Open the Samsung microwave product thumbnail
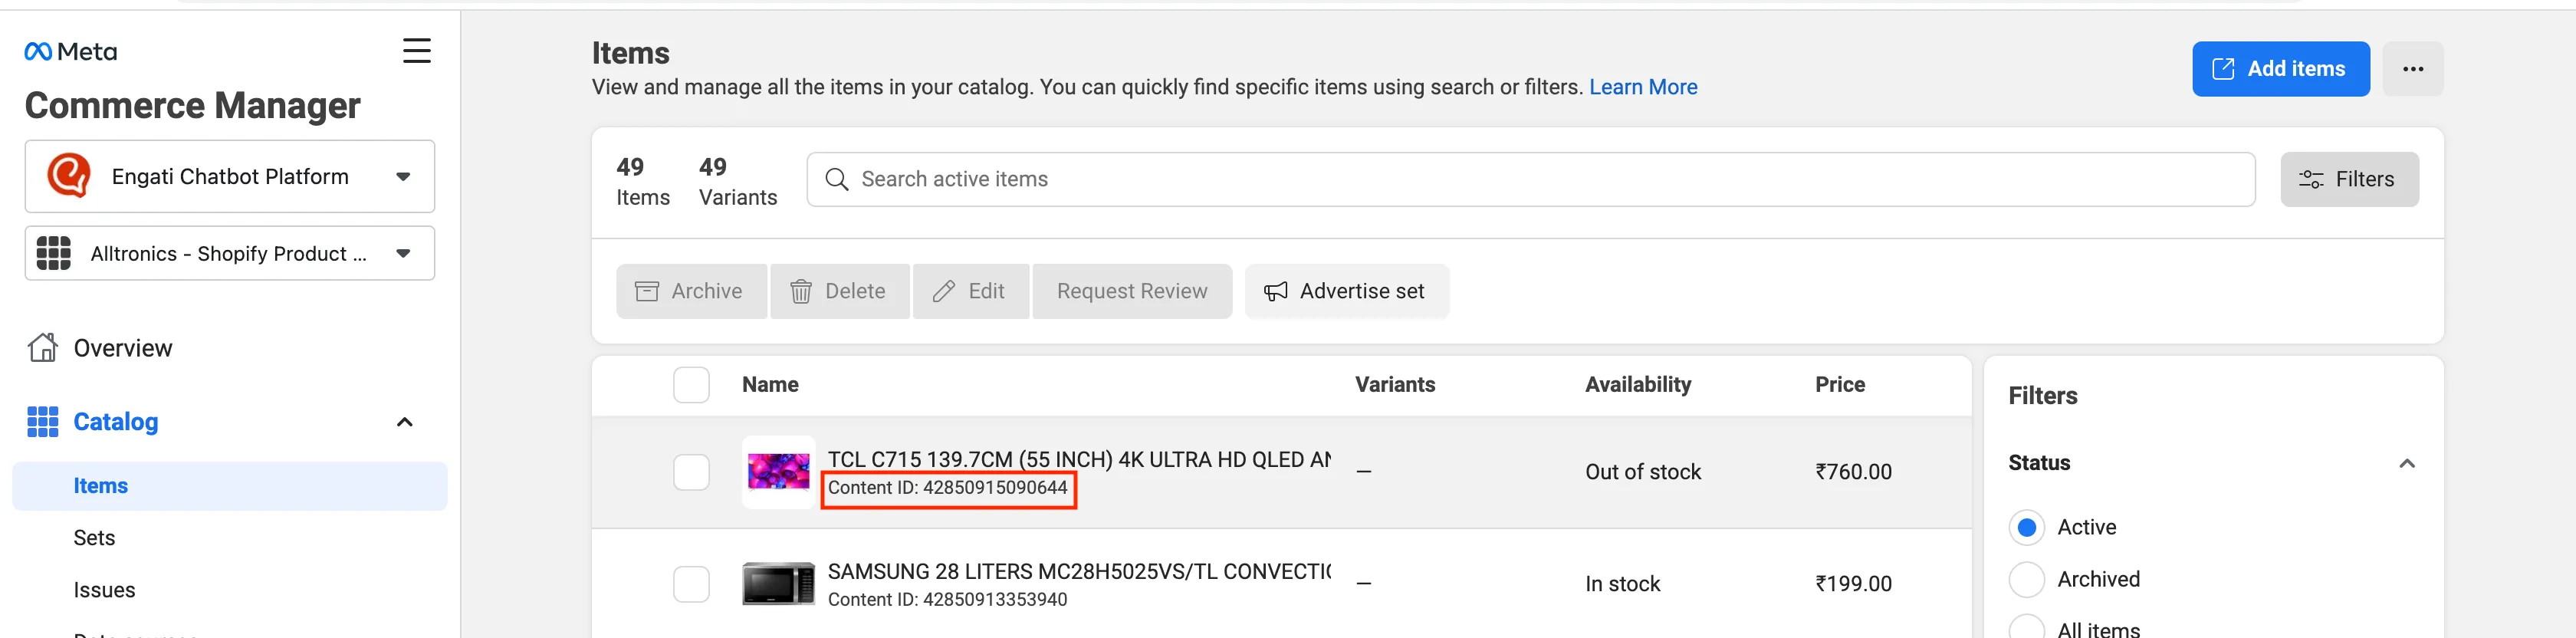Screen dimensions: 2576x638 [779, 584]
